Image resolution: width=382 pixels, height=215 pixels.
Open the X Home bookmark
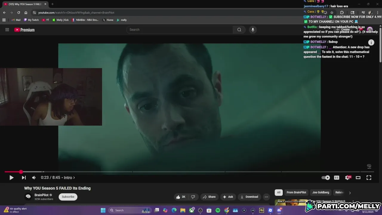(108, 20)
